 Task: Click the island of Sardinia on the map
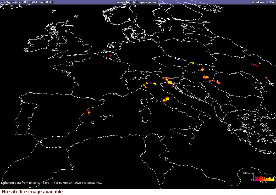[145, 115]
